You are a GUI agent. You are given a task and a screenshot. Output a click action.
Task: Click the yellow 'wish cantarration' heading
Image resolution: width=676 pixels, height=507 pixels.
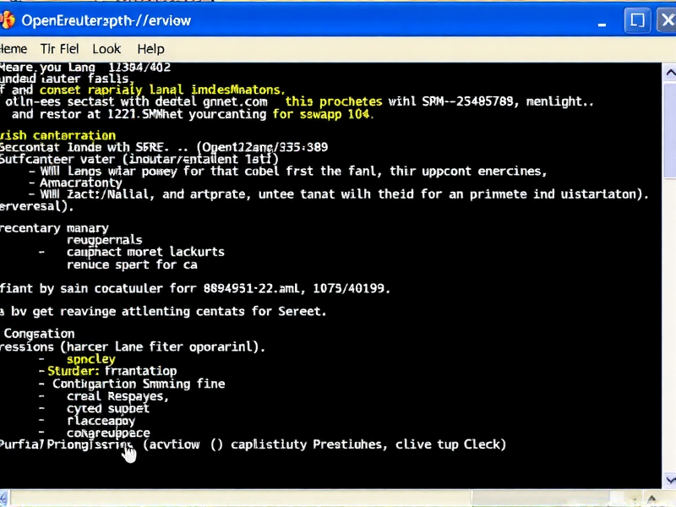click(x=57, y=135)
